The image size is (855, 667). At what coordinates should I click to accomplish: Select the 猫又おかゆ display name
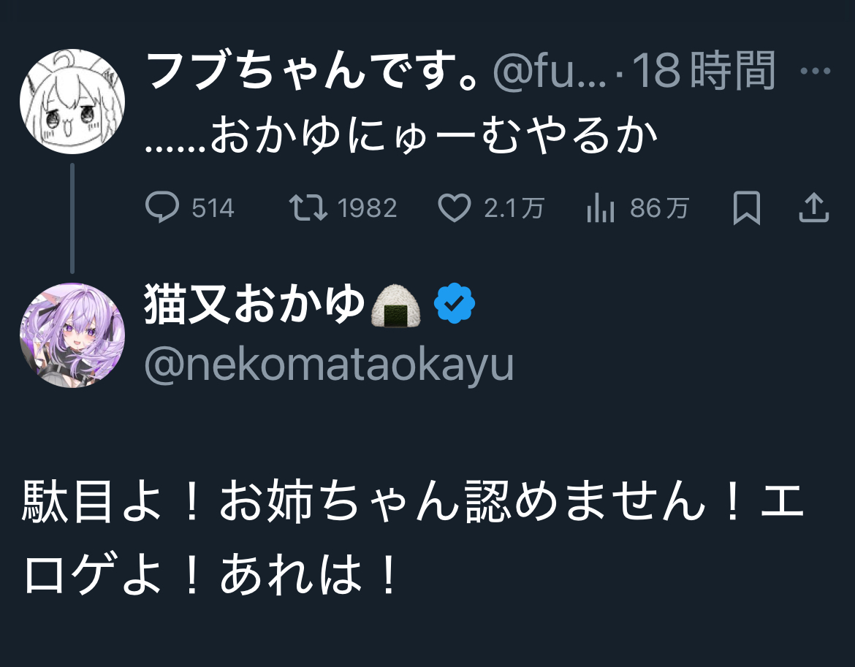click(254, 305)
